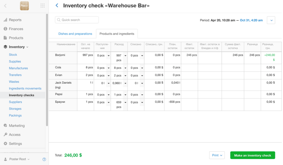Click Make an inventory check button
Screen dimensions: 283x165
[x=252, y=155]
